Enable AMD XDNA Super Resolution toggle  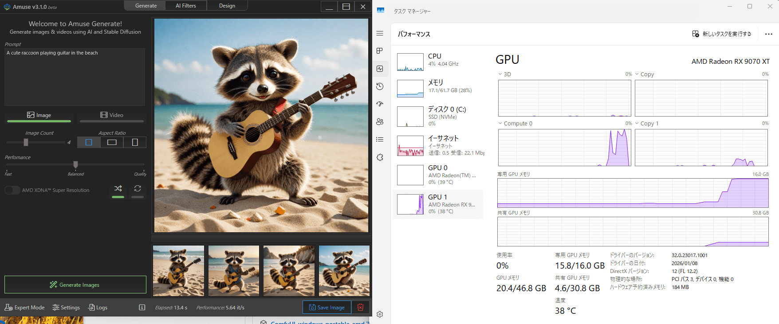point(12,190)
